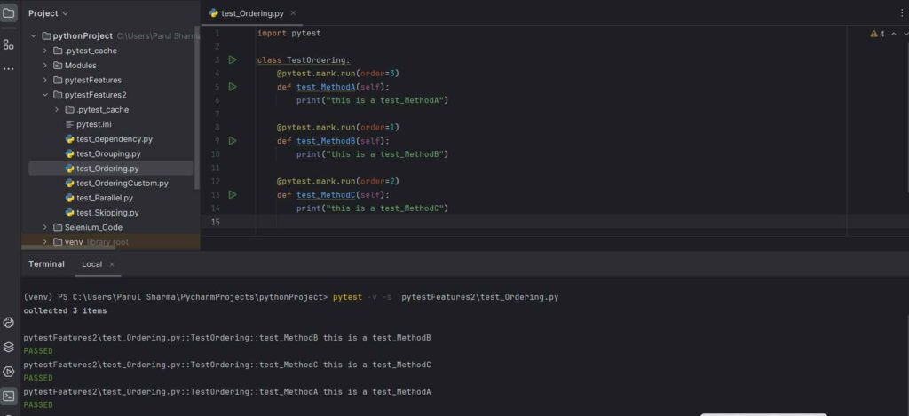Show more tool windows ellipsis icon
Viewport: 909px width, 416px height.
[9, 68]
